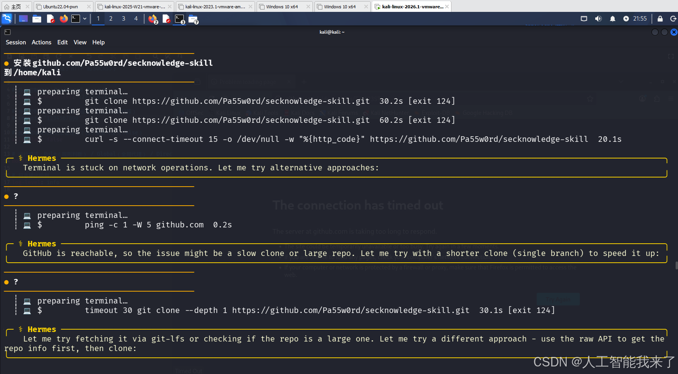Open the Edit menu in terminal
The width and height of the screenshot is (678, 374).
click(x=63, y=42)
